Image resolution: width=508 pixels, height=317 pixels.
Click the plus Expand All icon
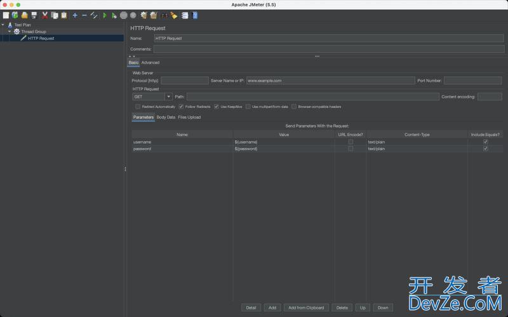coord(75,15)
